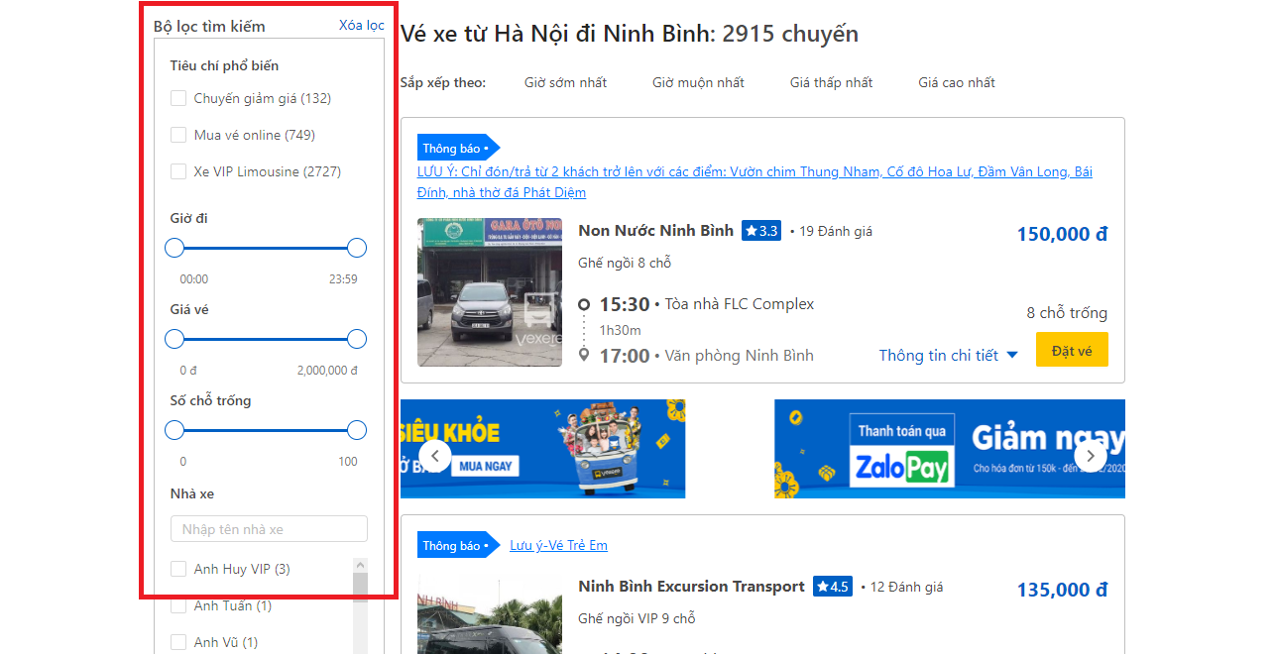Open the Lưu ý-Vé Trẻ Em link
Screen dimensions: 1276x654
[558, 545]
